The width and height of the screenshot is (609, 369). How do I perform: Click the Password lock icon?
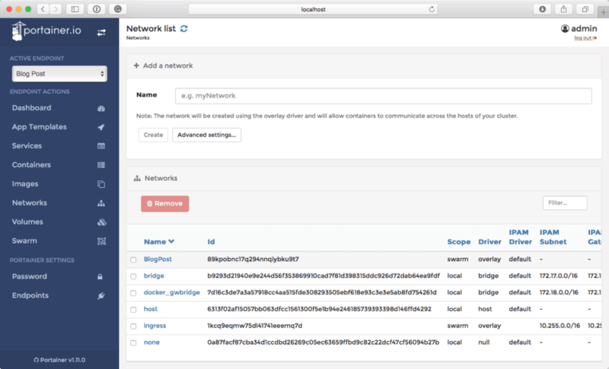point(101,276)
